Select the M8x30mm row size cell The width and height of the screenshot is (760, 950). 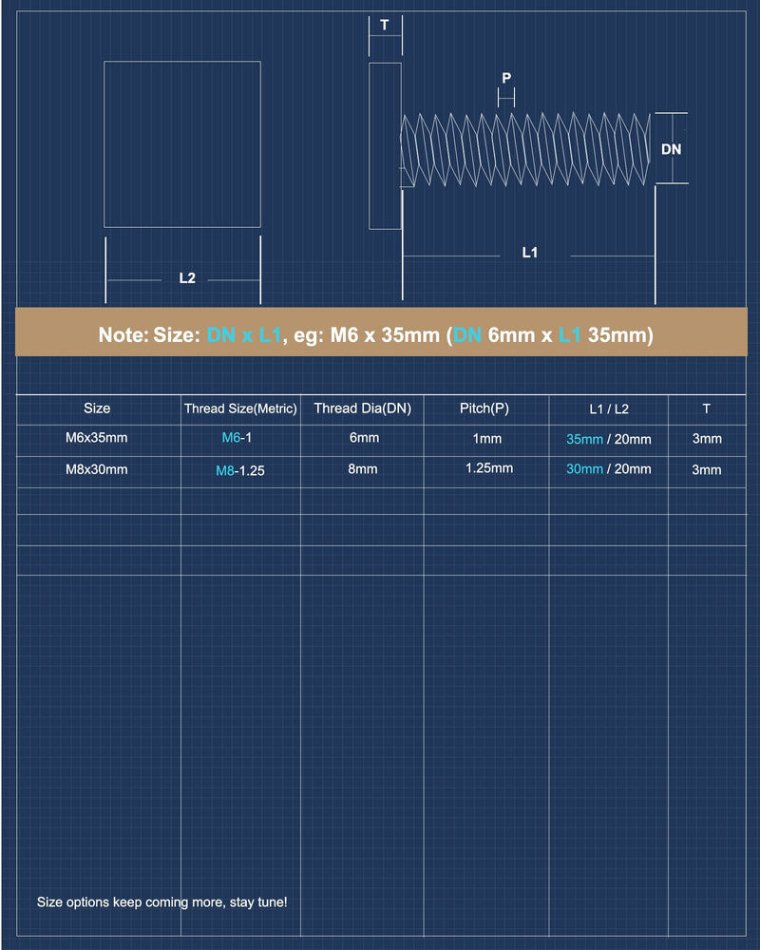pos(96,469)
